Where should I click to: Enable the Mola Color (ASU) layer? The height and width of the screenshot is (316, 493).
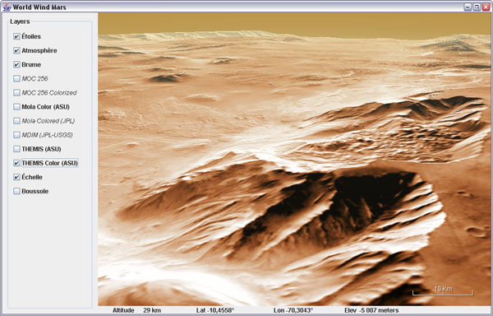click(x=16, y=107)
